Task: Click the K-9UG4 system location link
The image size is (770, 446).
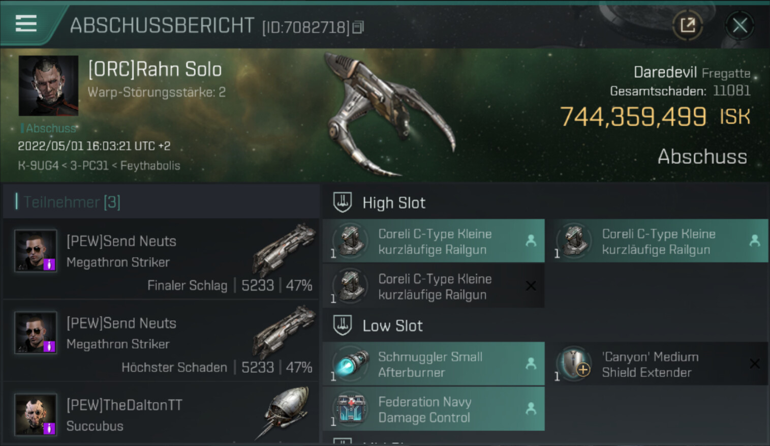Action: coord(38,166)
